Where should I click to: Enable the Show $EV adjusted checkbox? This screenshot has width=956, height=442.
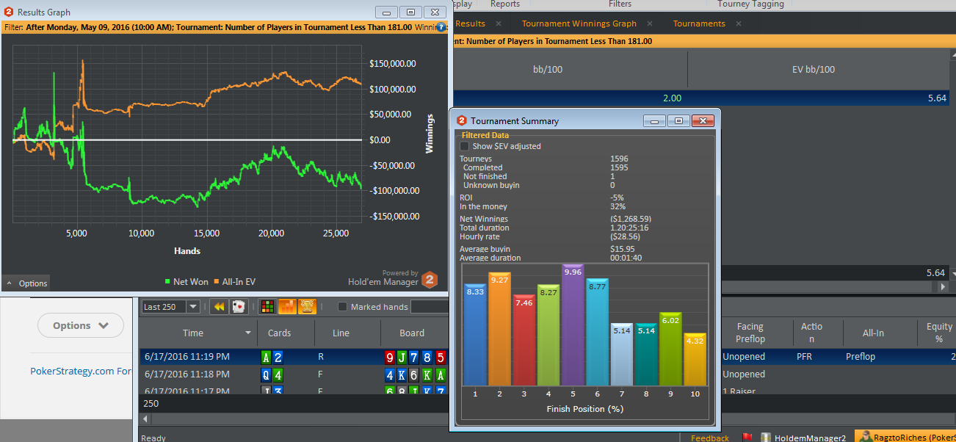click(464, 146)
